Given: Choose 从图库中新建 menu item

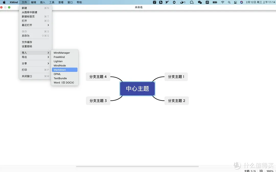Looking at the screenshot, I should tap(35, 12).
